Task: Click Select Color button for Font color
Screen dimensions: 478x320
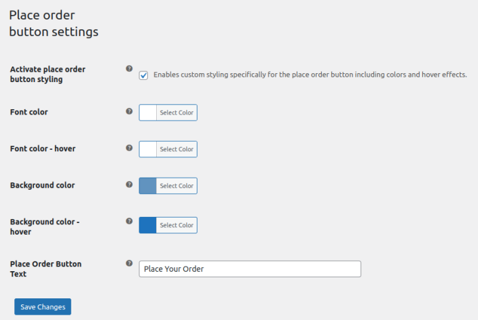Action: (177, 113)
